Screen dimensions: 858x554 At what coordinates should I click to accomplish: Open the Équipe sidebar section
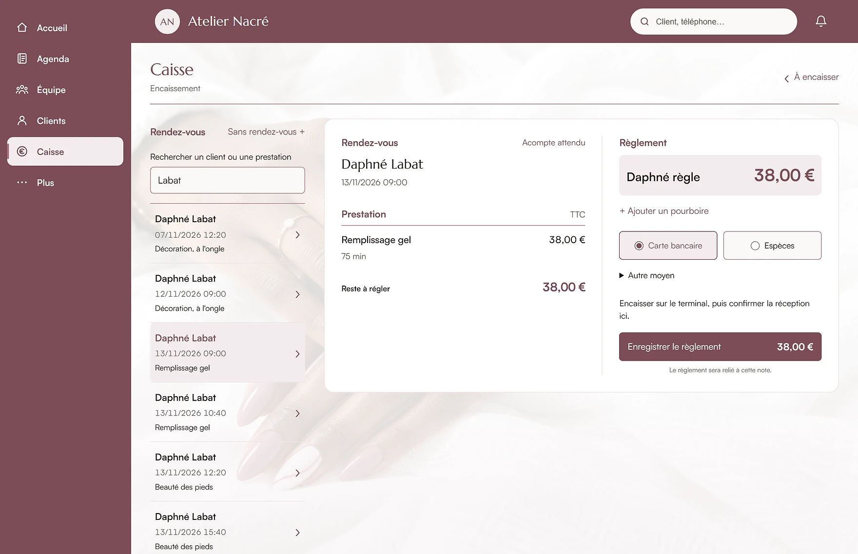coord(65,90)
